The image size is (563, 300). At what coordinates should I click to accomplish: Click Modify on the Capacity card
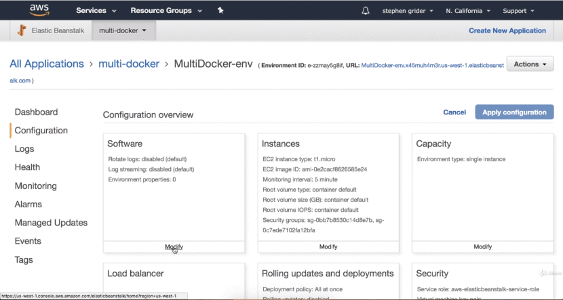pos(482,247)
